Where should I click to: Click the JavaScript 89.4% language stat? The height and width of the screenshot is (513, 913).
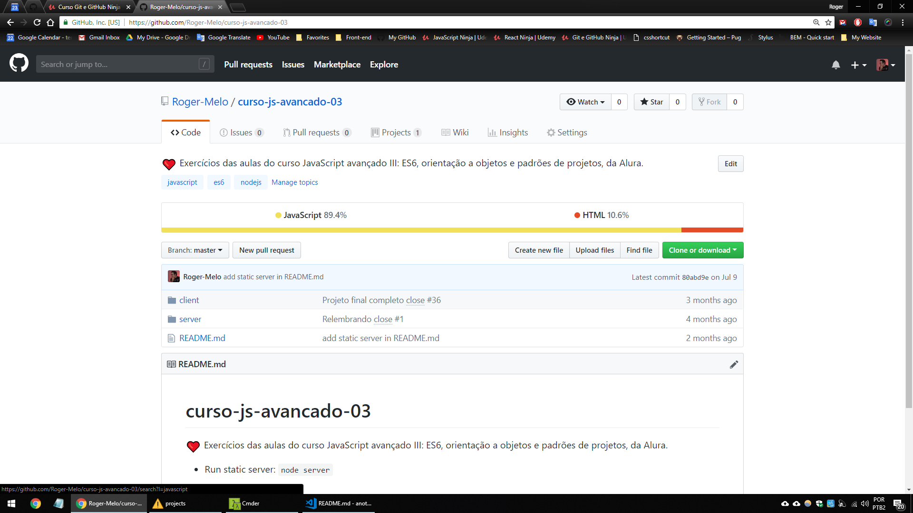point(311,215)
